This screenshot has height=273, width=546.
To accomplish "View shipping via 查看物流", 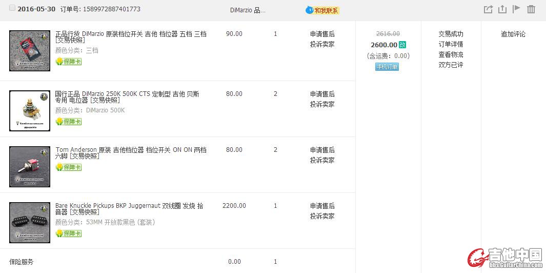I will [x=451, y=54].
